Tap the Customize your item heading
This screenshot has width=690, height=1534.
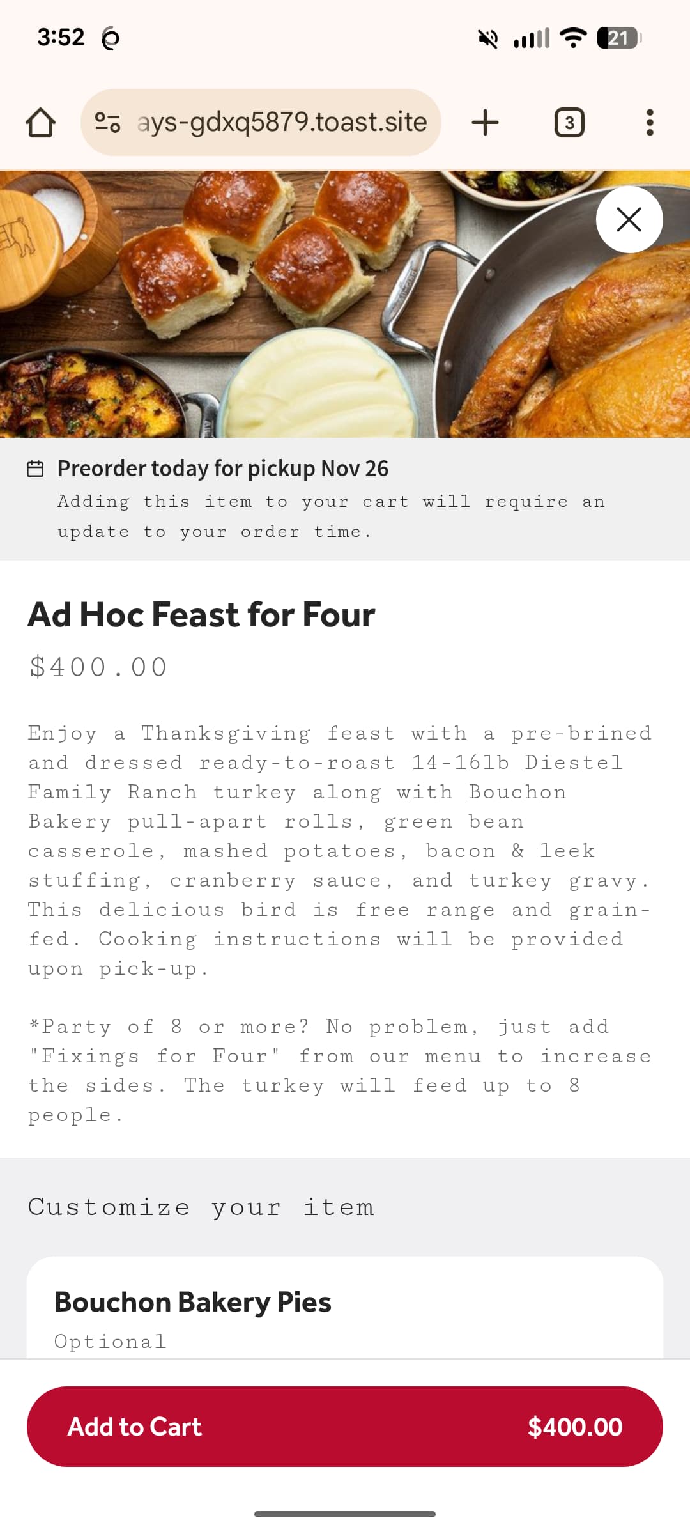tap(201, 1207)
